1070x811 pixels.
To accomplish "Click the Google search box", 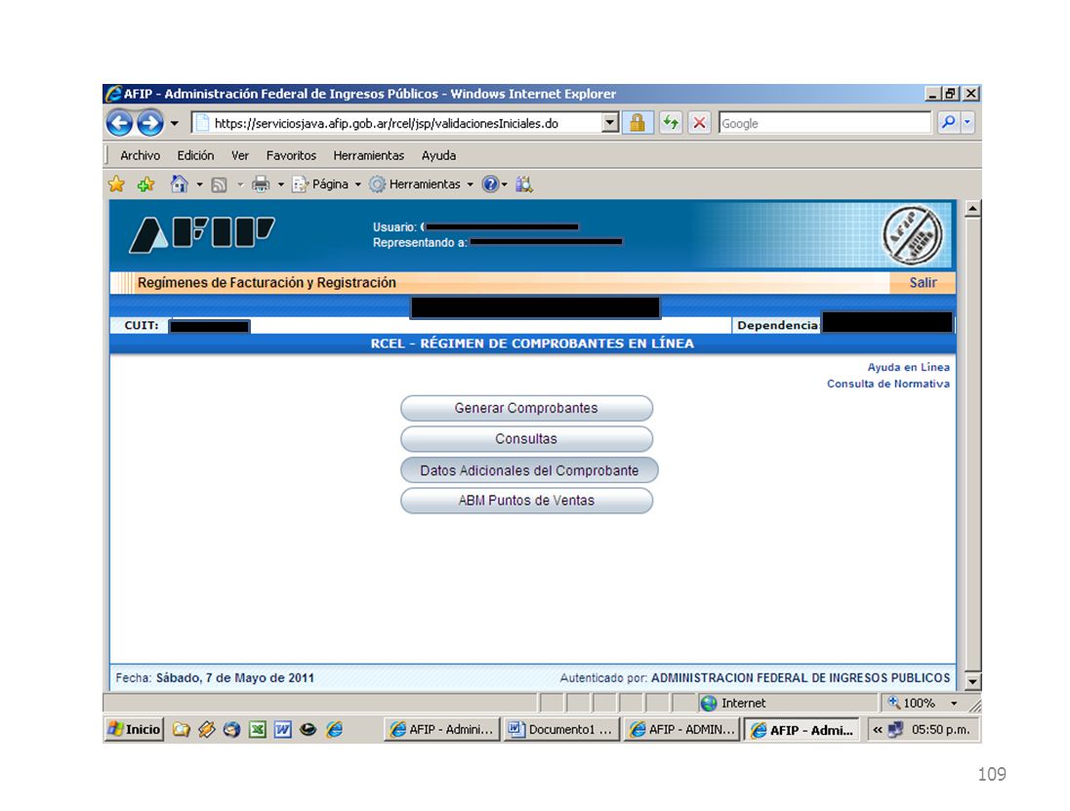I will click(x=824, y=124).
